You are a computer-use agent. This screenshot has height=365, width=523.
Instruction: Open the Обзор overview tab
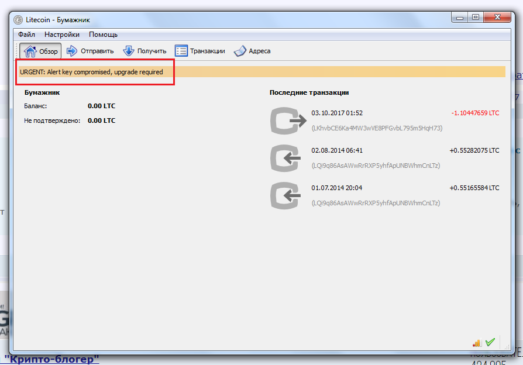click(x=40, y=51)
